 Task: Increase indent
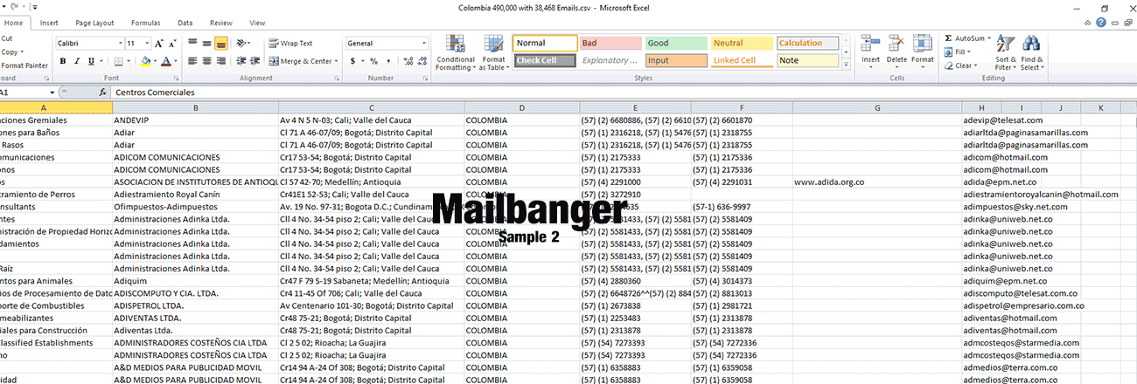(255, 61)
